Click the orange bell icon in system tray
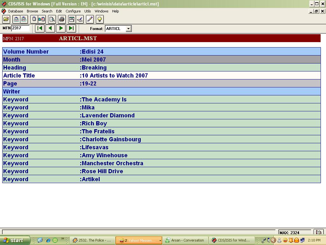The width and height of the screenshot is (326, 245). tap(291, 240)
